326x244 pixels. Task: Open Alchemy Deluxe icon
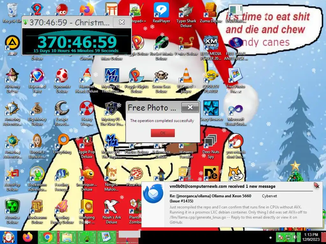tap(12, 80)
